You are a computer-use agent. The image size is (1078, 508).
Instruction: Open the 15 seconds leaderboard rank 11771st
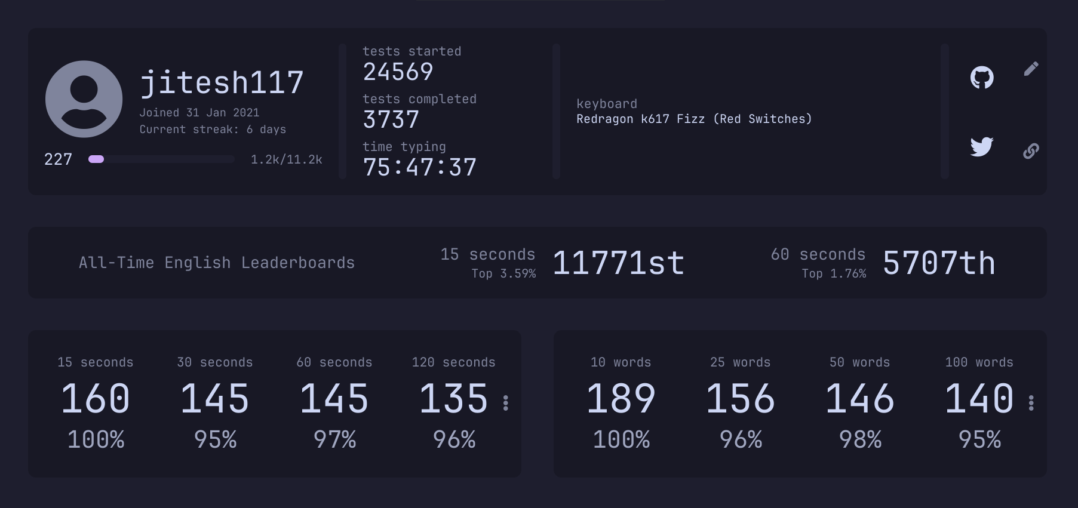point(618,263)
